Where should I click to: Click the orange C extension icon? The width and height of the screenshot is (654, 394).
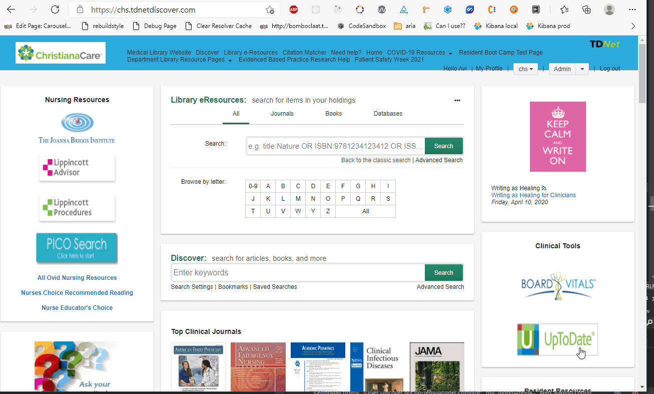point(492,10)
